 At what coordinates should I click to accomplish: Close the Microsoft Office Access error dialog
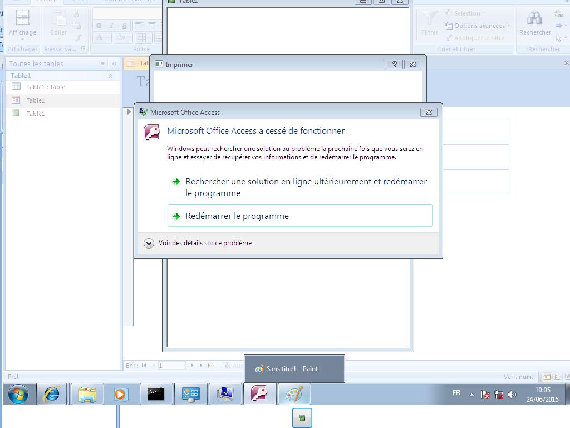(x=429, y=113)
